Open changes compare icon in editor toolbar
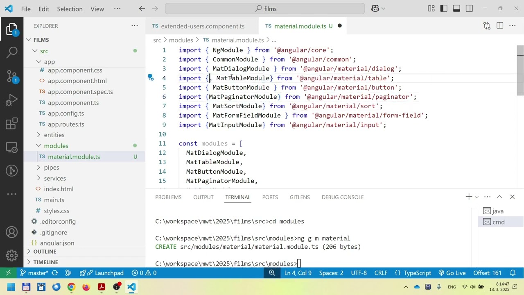 coord(487,26)
